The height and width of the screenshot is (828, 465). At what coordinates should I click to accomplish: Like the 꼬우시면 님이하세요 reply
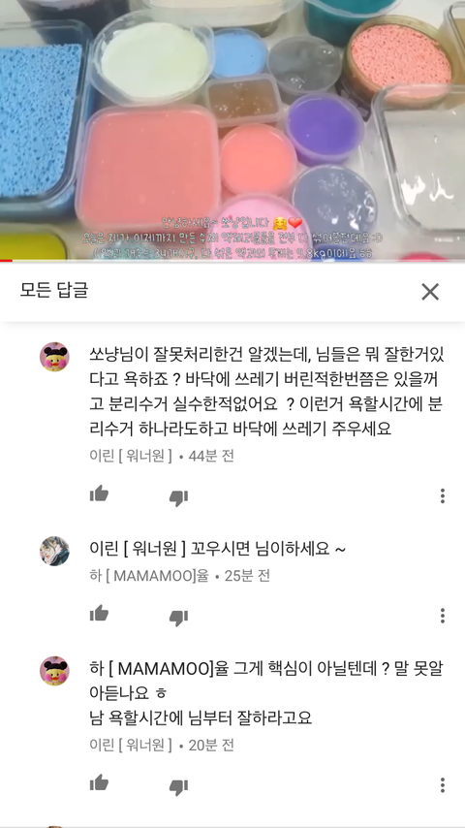[99, 614]
